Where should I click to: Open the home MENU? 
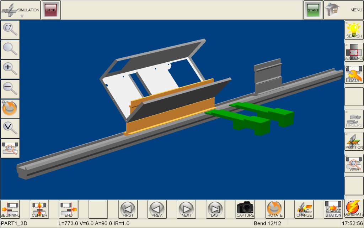coord(343,10)
